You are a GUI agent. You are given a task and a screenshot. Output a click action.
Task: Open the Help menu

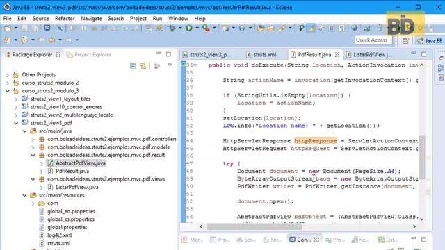click(200, 19)
